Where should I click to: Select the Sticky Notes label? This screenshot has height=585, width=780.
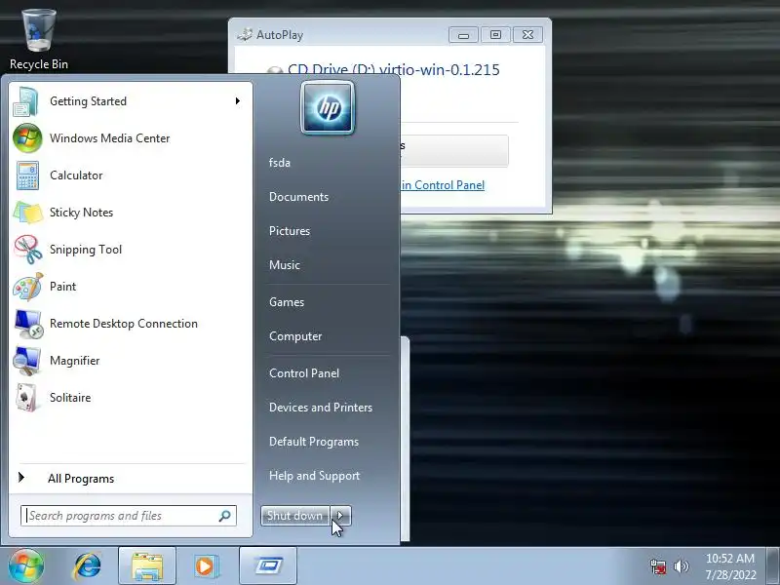point(82,213)
